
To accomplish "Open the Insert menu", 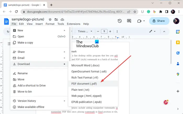I will [39, 24].
